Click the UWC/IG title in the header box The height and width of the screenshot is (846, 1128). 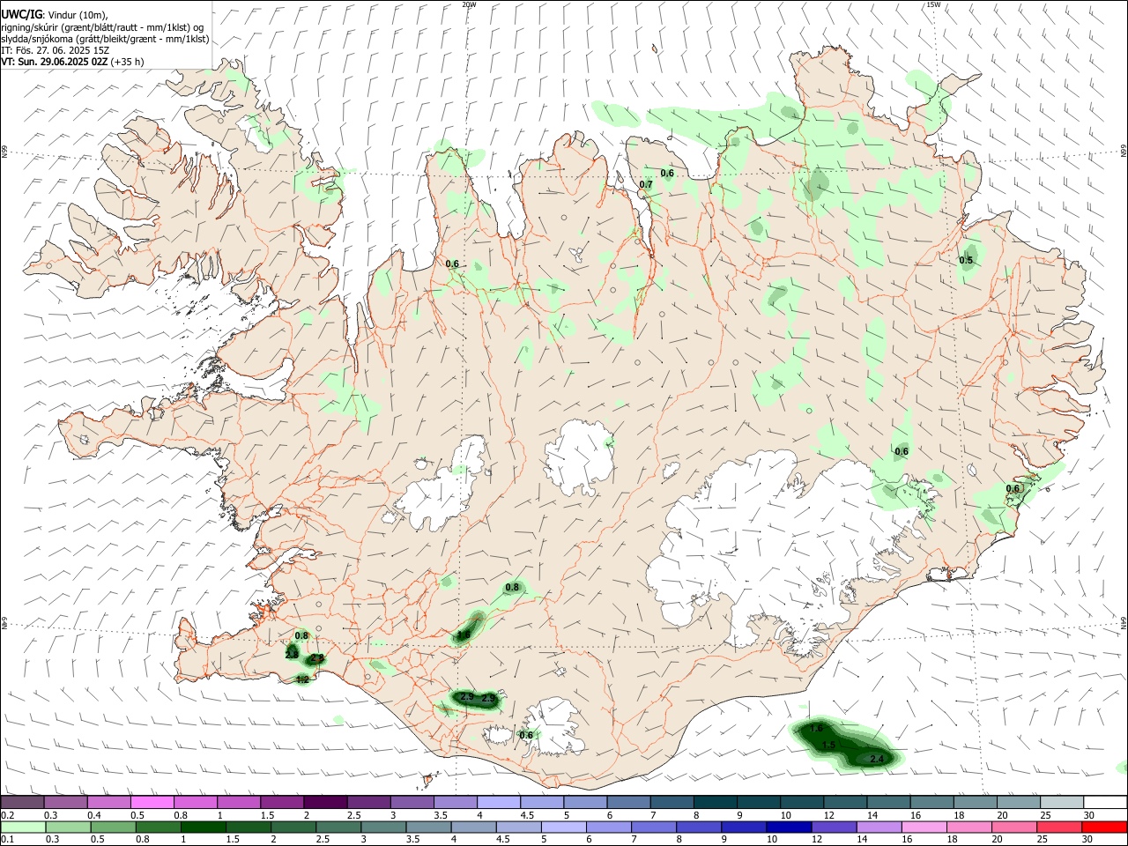pyautogui.click(x=20, y=14)
